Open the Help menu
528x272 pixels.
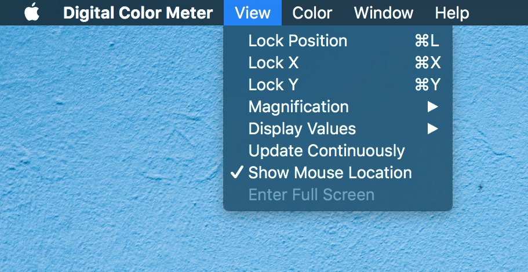click(452, 13)
